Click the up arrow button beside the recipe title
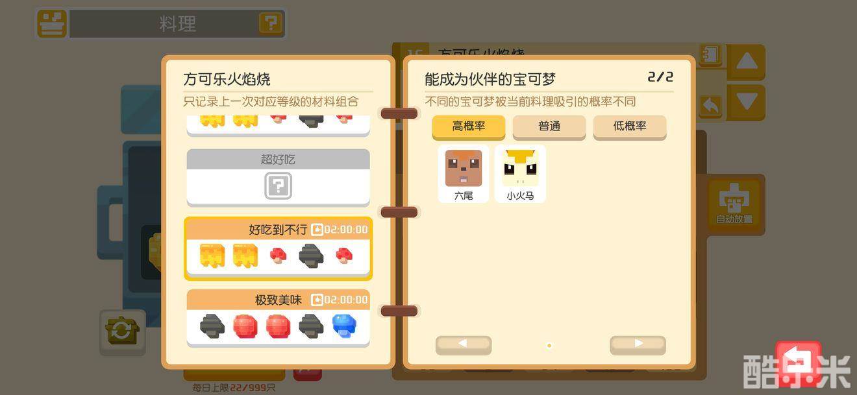Viewport: 857px width, 395px height. pos(747,62)
